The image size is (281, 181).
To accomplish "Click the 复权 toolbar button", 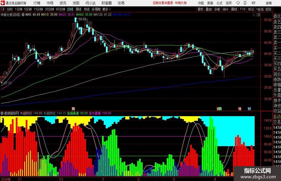I will [x=200, y=9].
